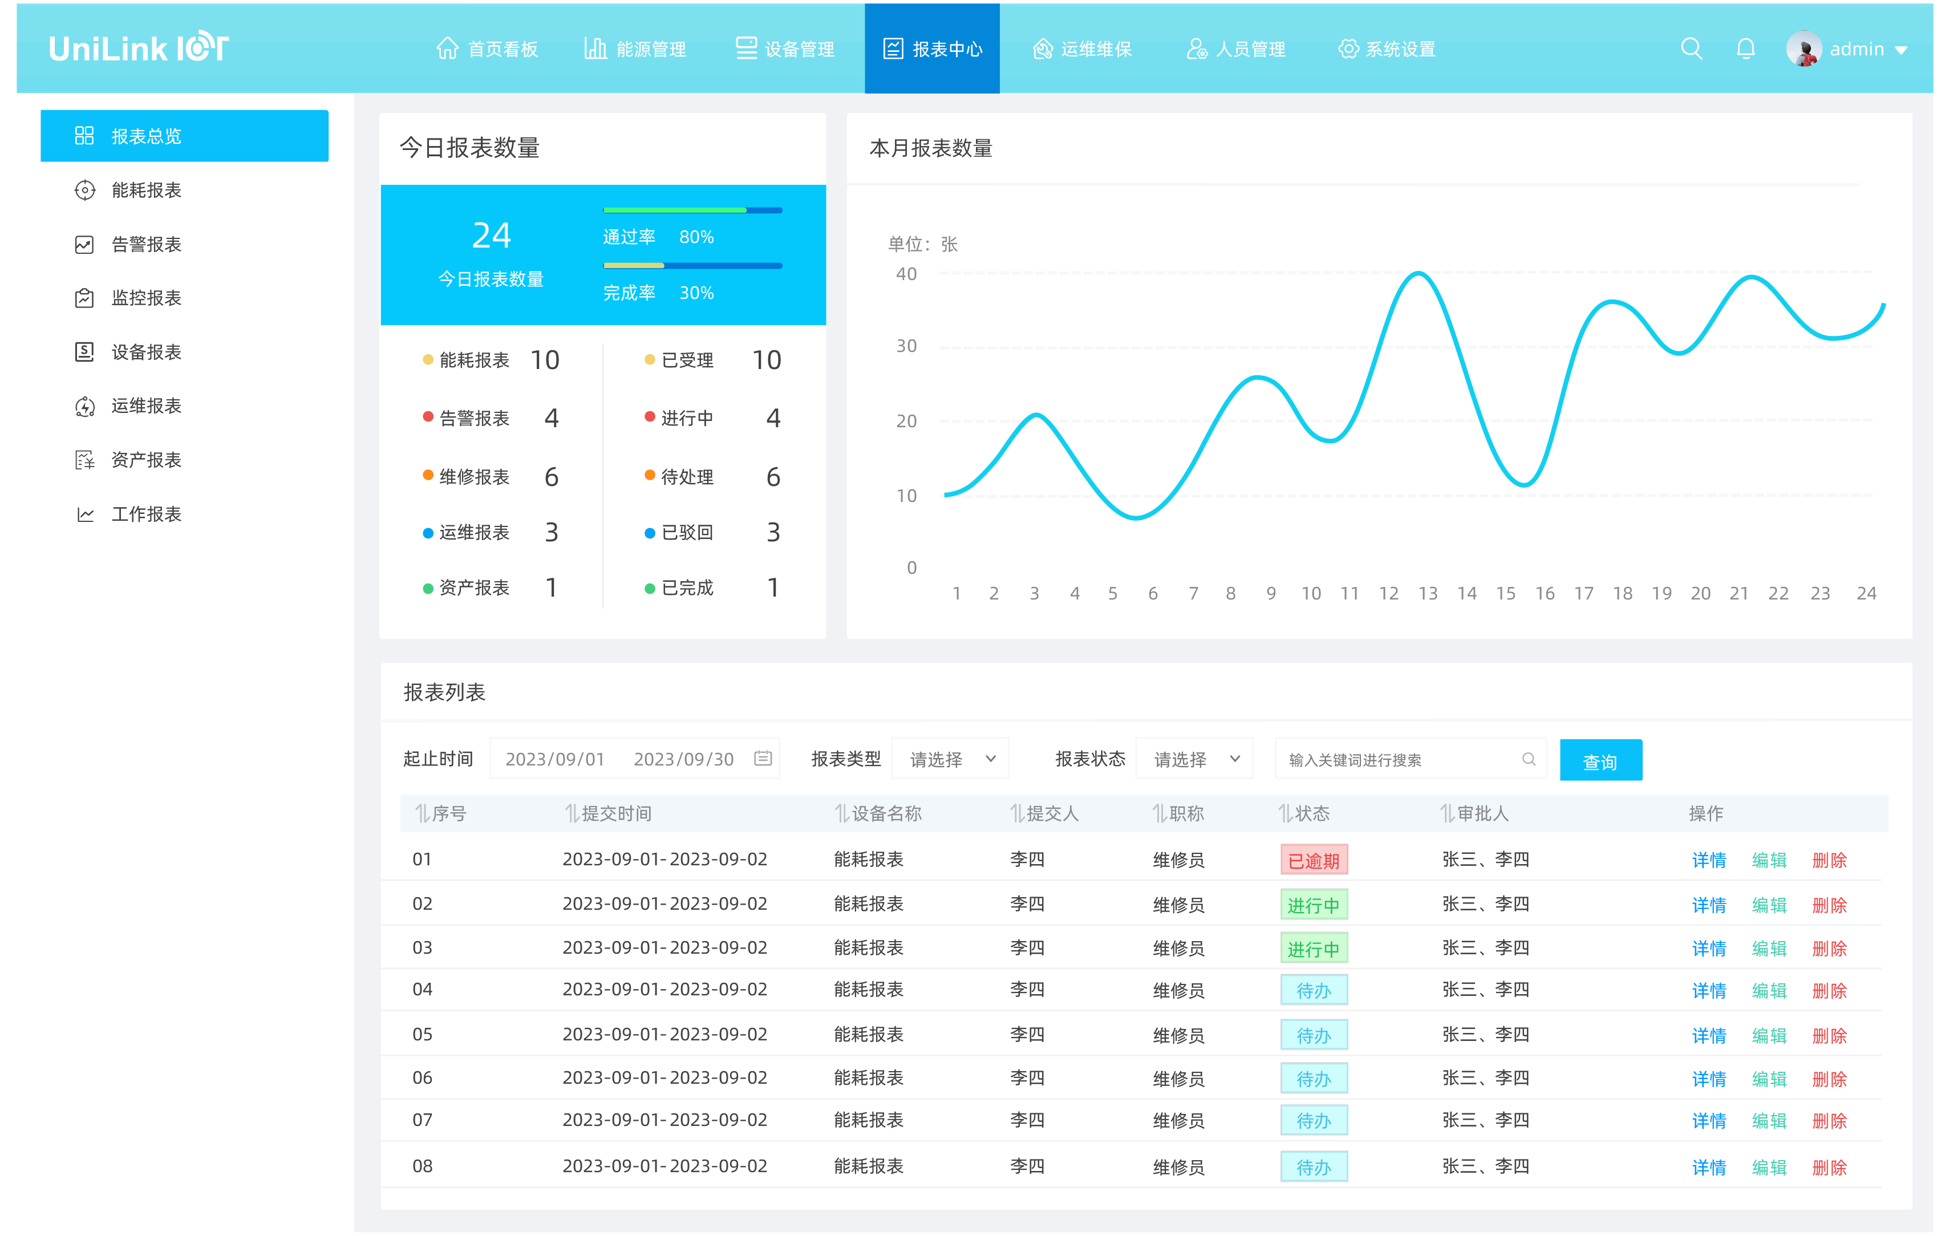Click the 告警报表 count 4 entry
The image size is (1949, 1236).
point(491,418)
